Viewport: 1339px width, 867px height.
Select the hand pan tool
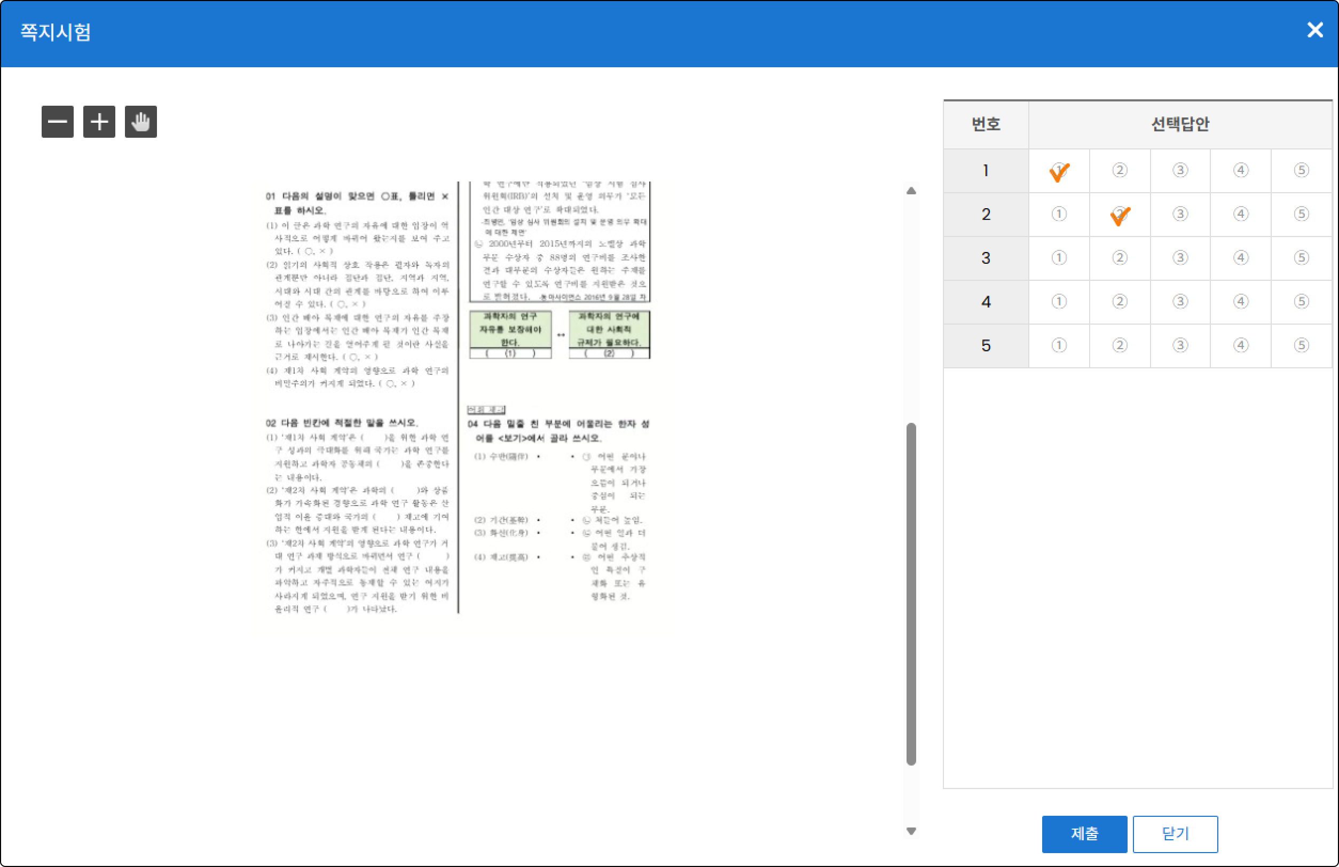[x=140, y=122]
